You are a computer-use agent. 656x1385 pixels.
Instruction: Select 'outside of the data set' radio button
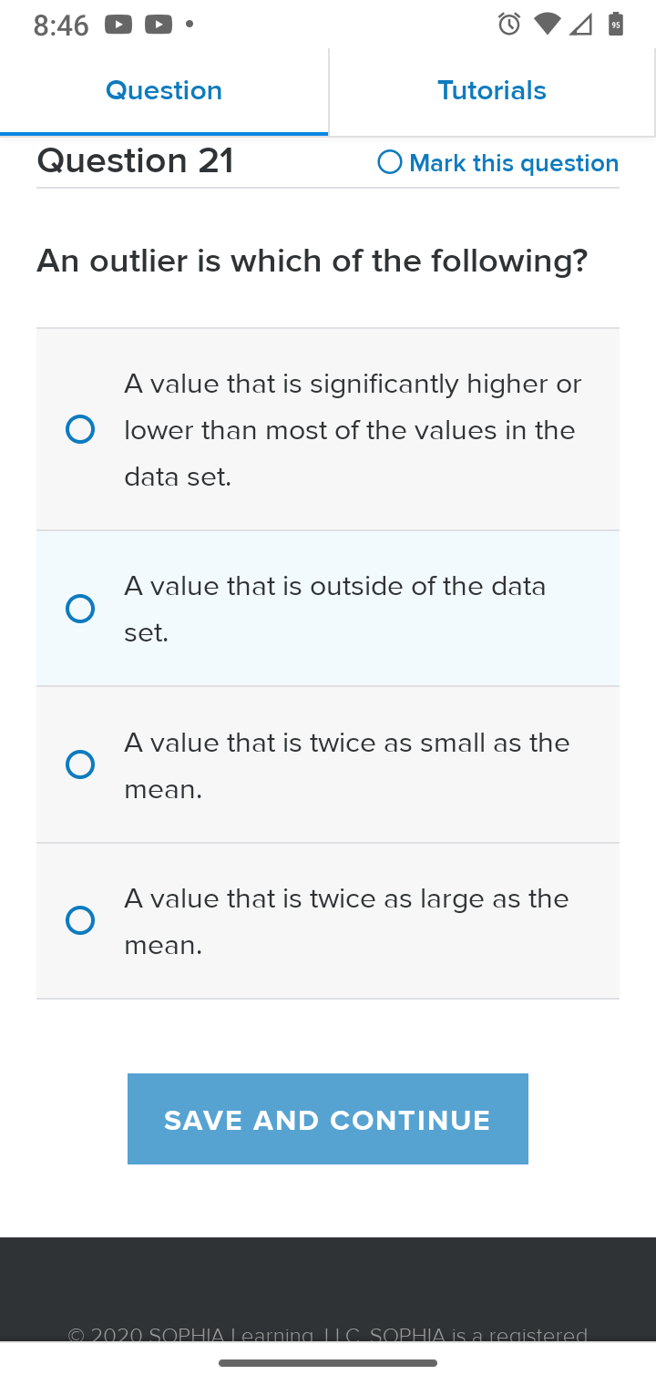[x=80, y=609]
